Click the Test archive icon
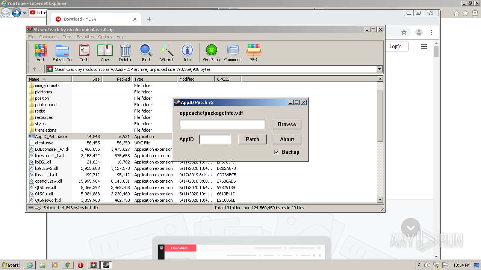This screenshot has width=481, height=270. (84, 52)
